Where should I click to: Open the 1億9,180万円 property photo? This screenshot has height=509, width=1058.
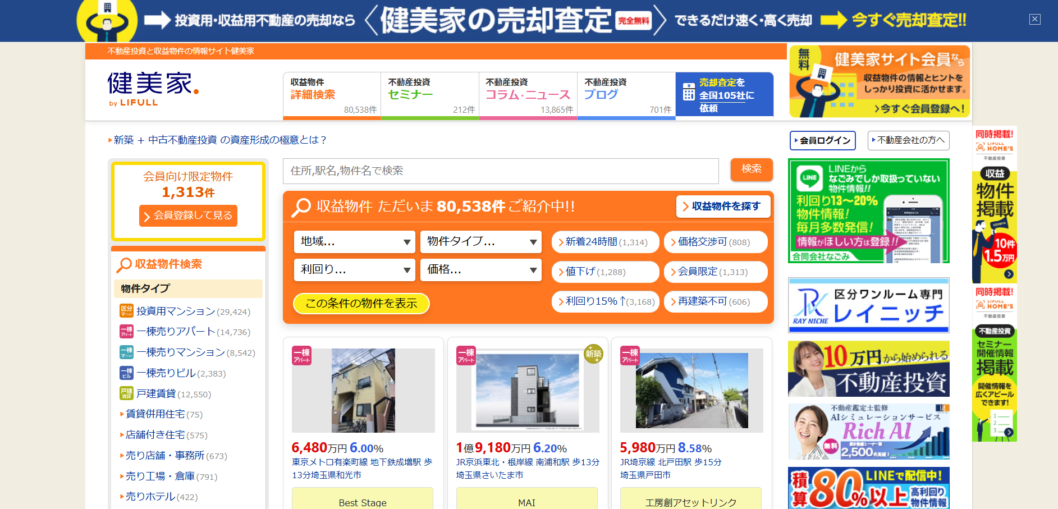[x=528, y=391]
